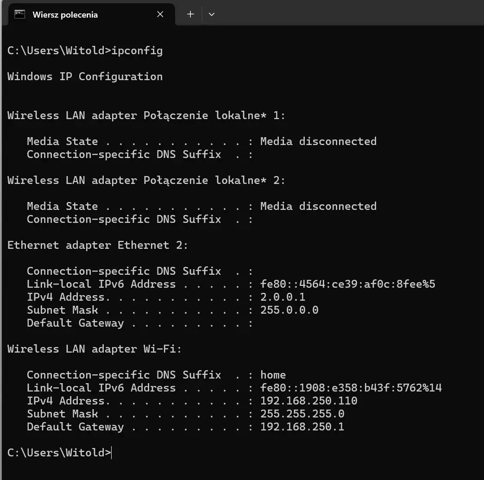Click the Wi-Fi address 192.168.250.110

point(309,401)
